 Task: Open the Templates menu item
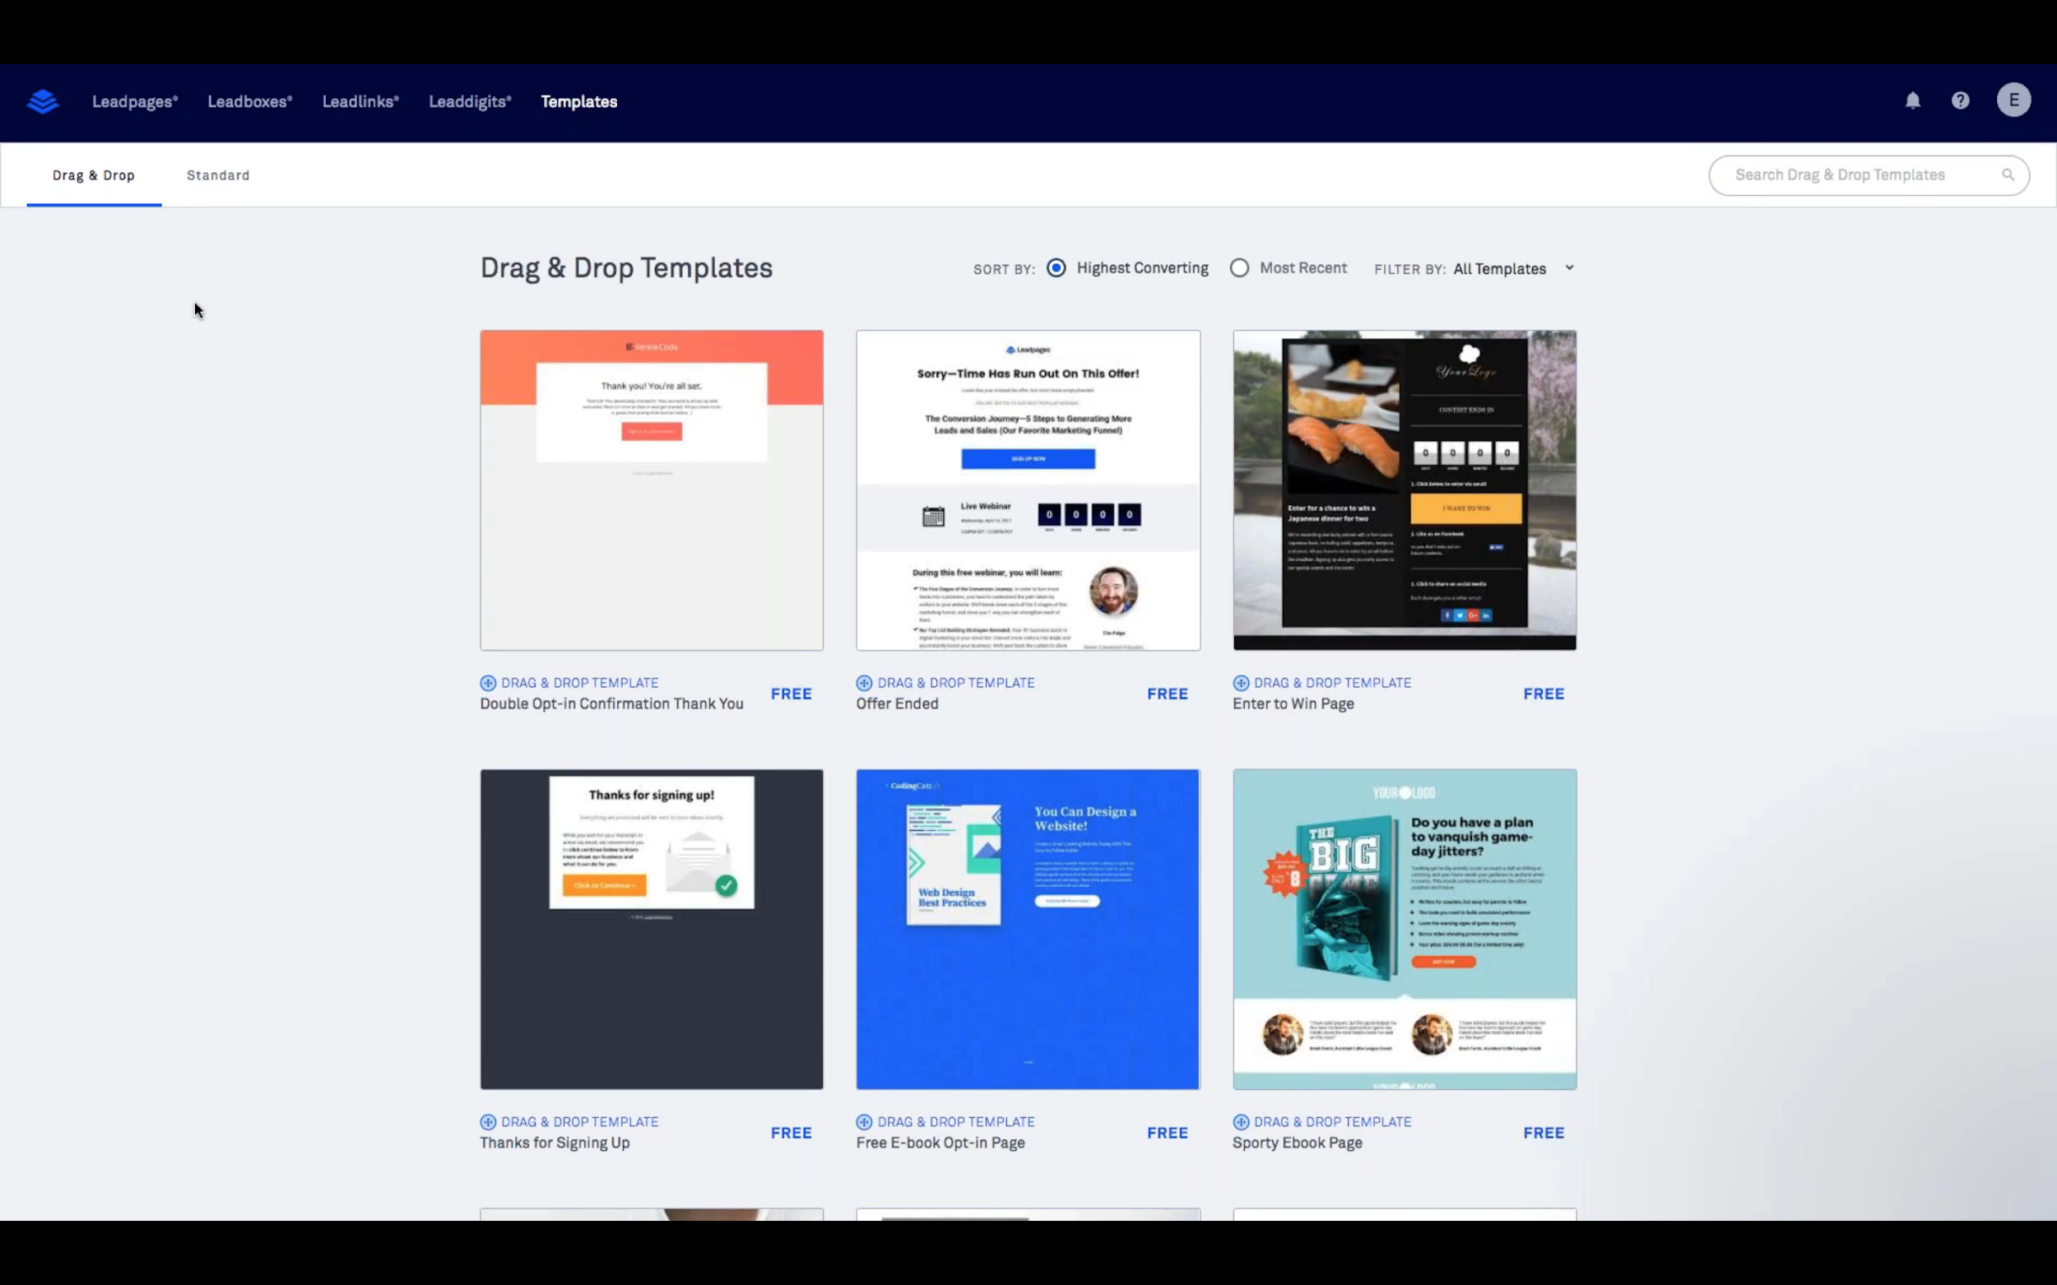click(579, 101)
